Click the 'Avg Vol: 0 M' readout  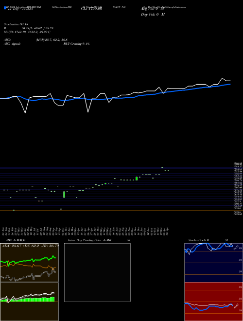tap(153, 9)
